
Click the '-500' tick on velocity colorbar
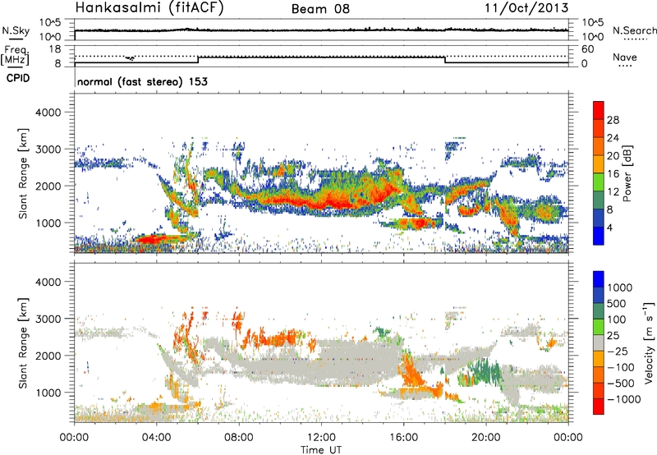click(620, 383)
